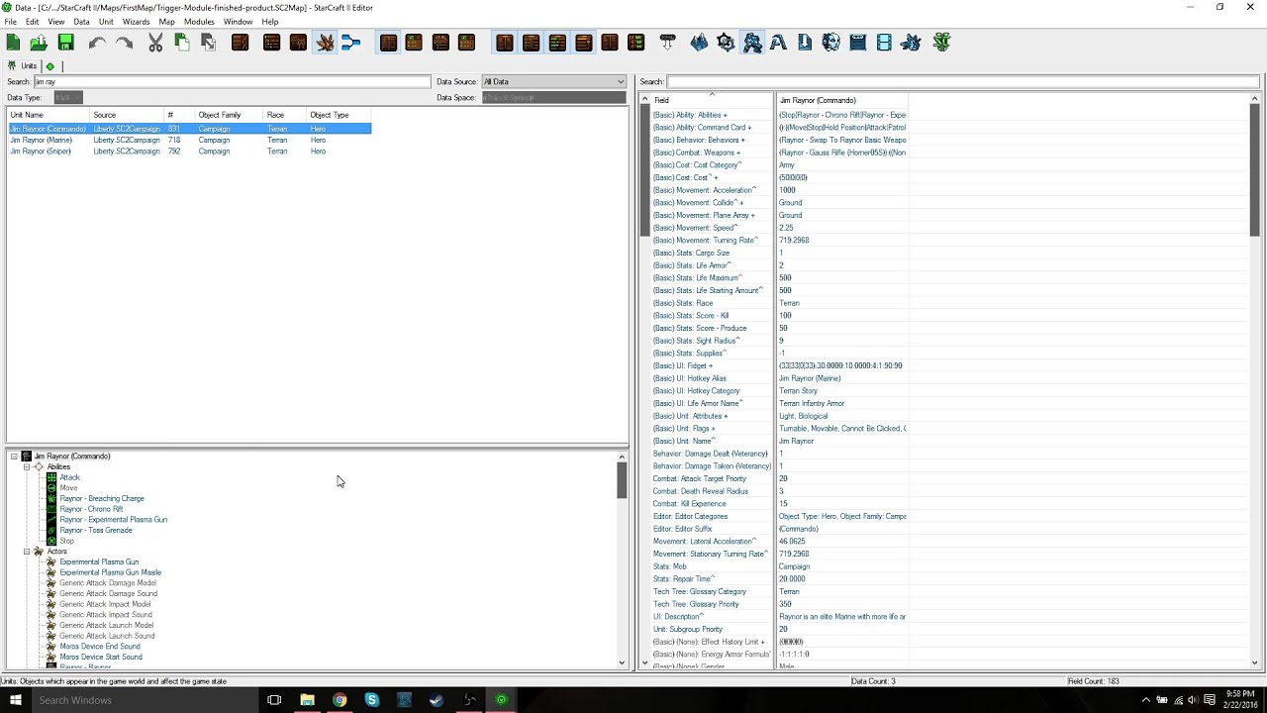Click the Undo arrow in the toolbar
Image resolution: width=1267 pixels, height=713 pixels.
click(97, 43)
